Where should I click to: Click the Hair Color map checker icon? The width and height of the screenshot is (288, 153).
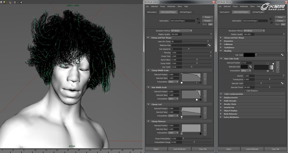(x=282, y=55)
